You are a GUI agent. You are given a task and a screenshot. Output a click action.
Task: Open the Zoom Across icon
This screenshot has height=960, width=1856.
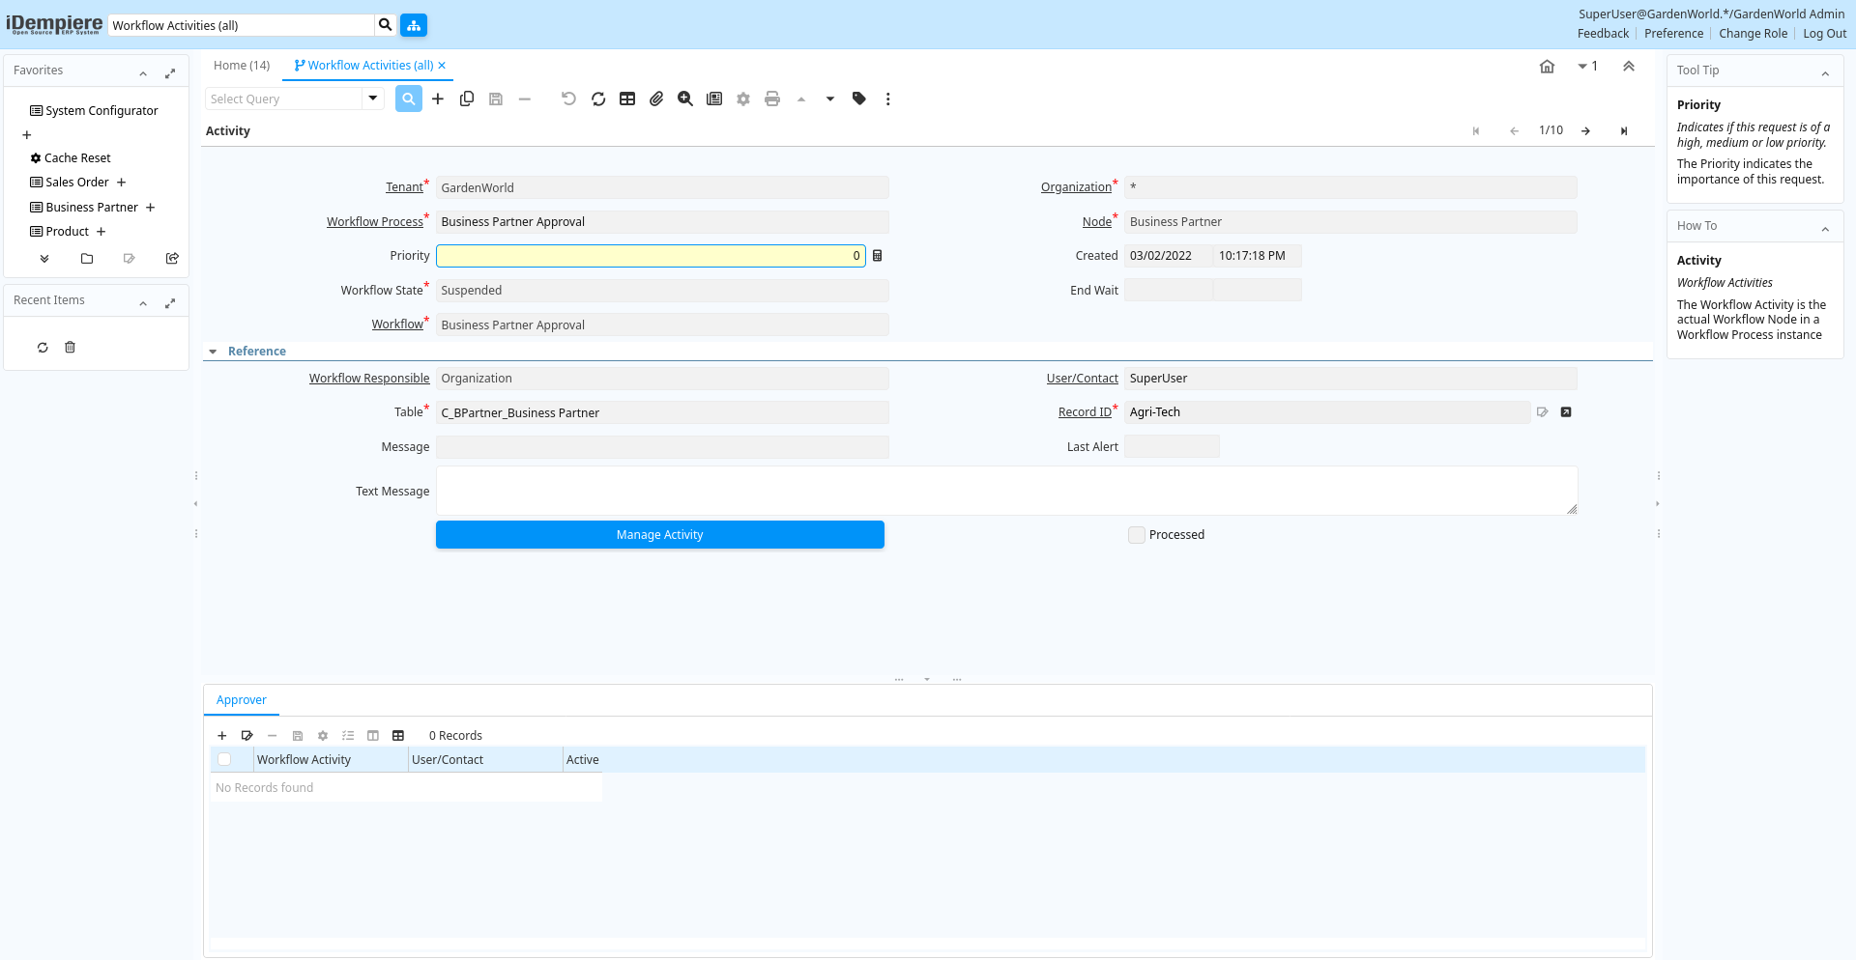click(685, 99)
